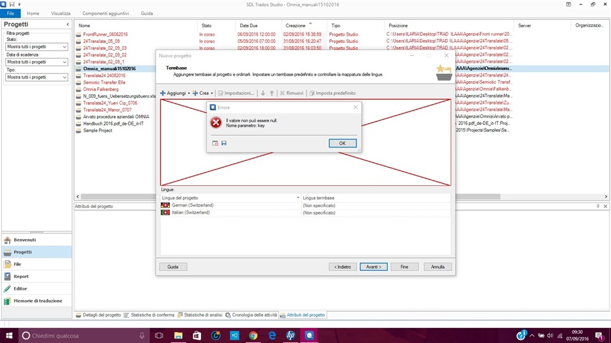
Task: Switch to the Home ribbon tab
Action: tap(33, 13)
